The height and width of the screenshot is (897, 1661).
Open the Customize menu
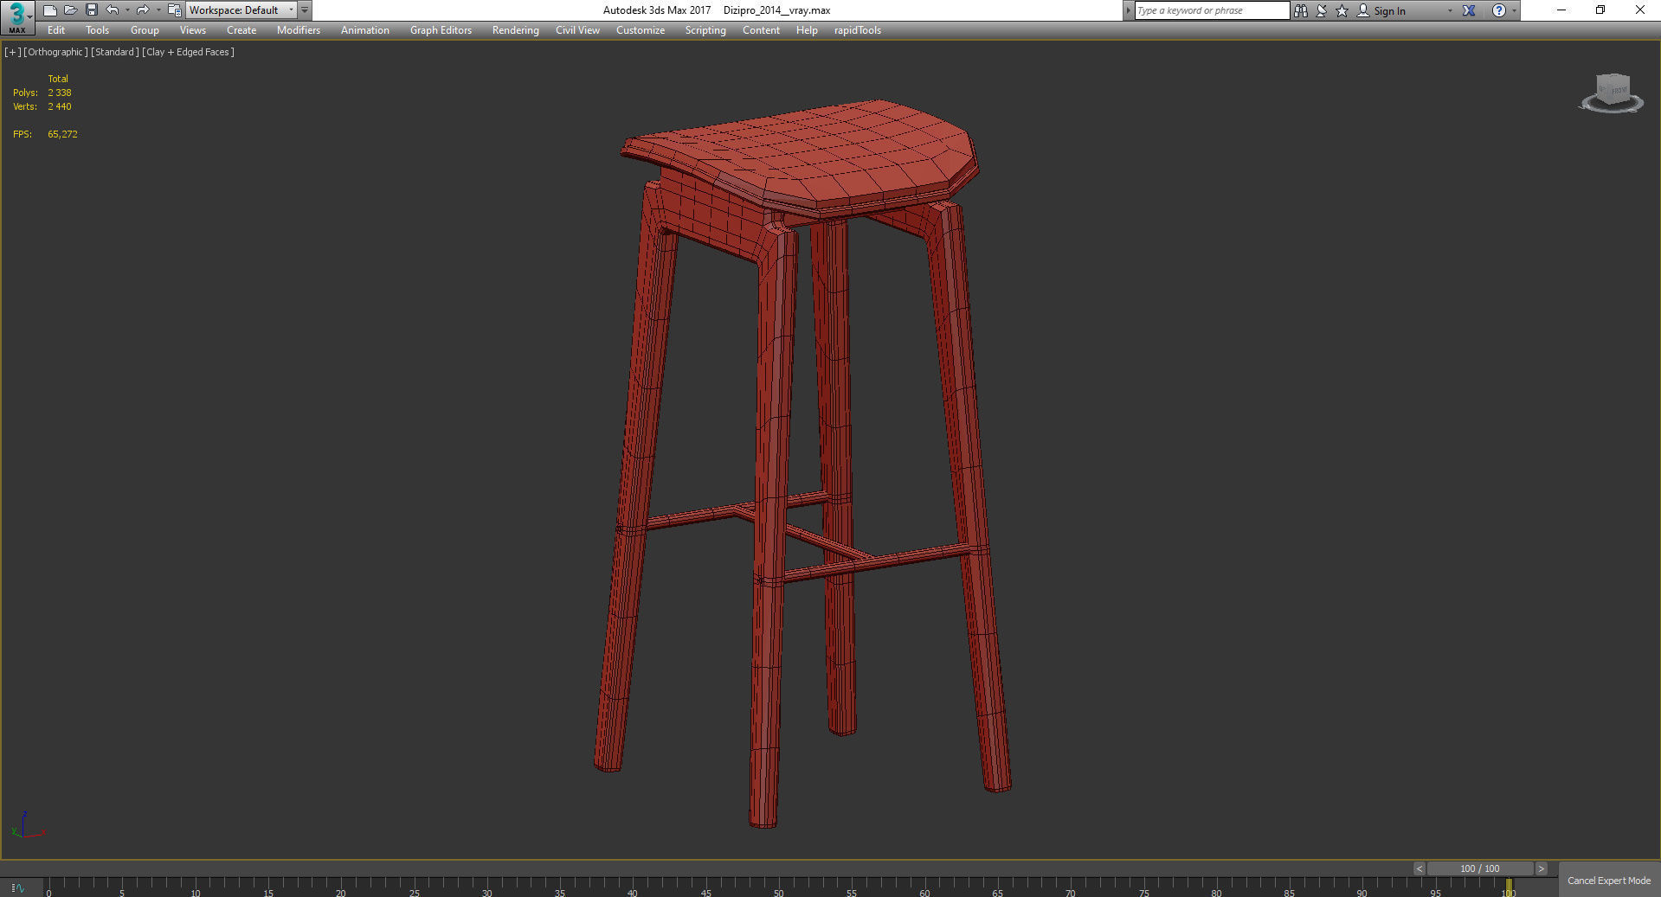click(x=641, y=30)
